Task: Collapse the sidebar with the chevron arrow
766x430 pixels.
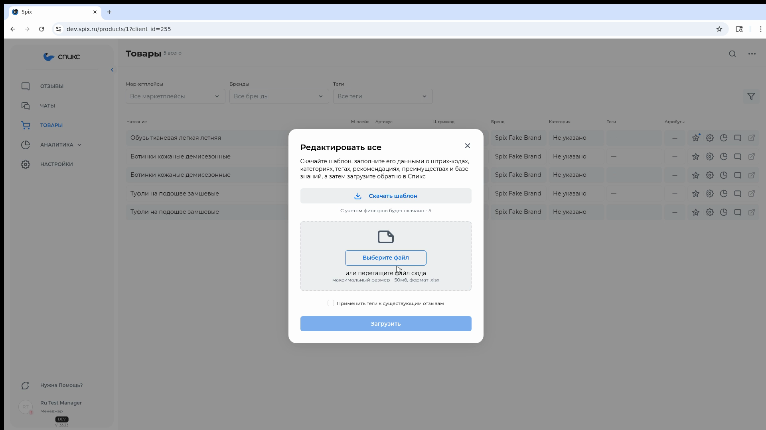Action: (x=112, y=70)
